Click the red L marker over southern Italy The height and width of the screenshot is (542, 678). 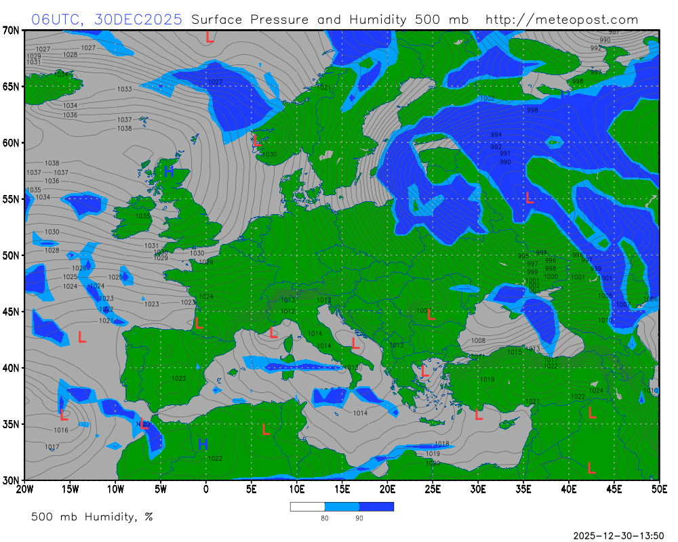355,343
